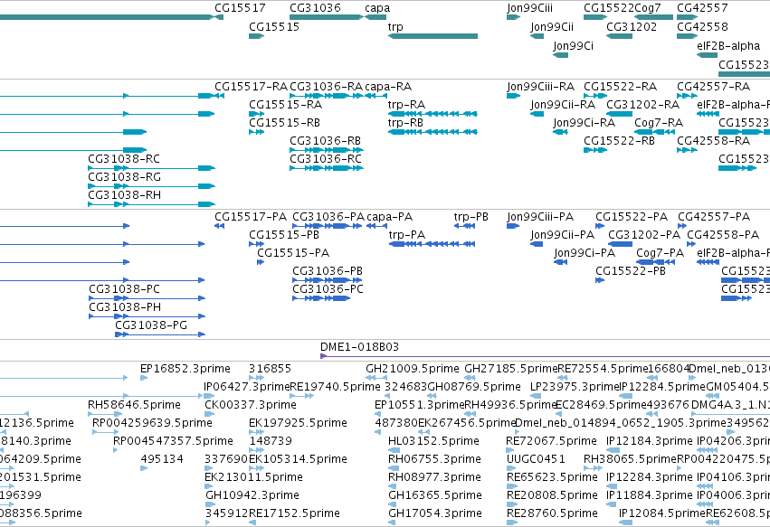Select transcript CG15515-RB

284,123
